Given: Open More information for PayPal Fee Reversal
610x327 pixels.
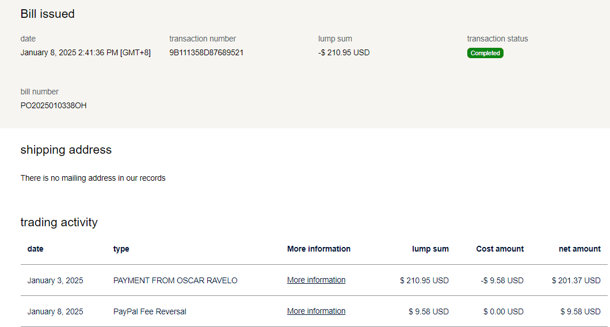Looking at the screenshot, I should point(316,311).
